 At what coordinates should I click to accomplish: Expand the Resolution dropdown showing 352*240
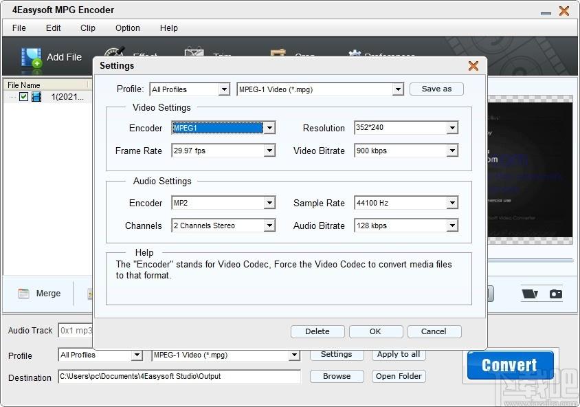[x=452, y=128]
